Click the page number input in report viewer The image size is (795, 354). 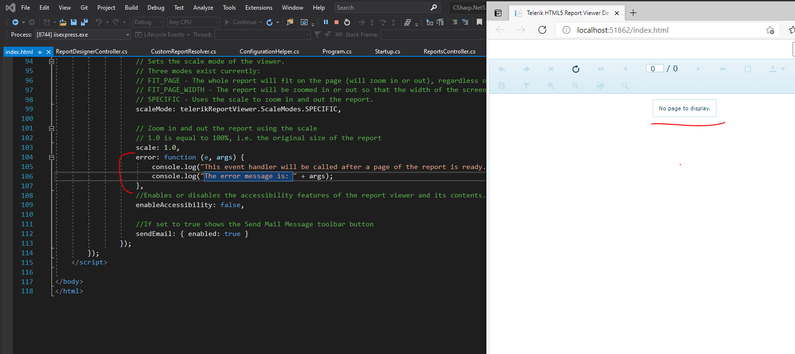(654, 68)
